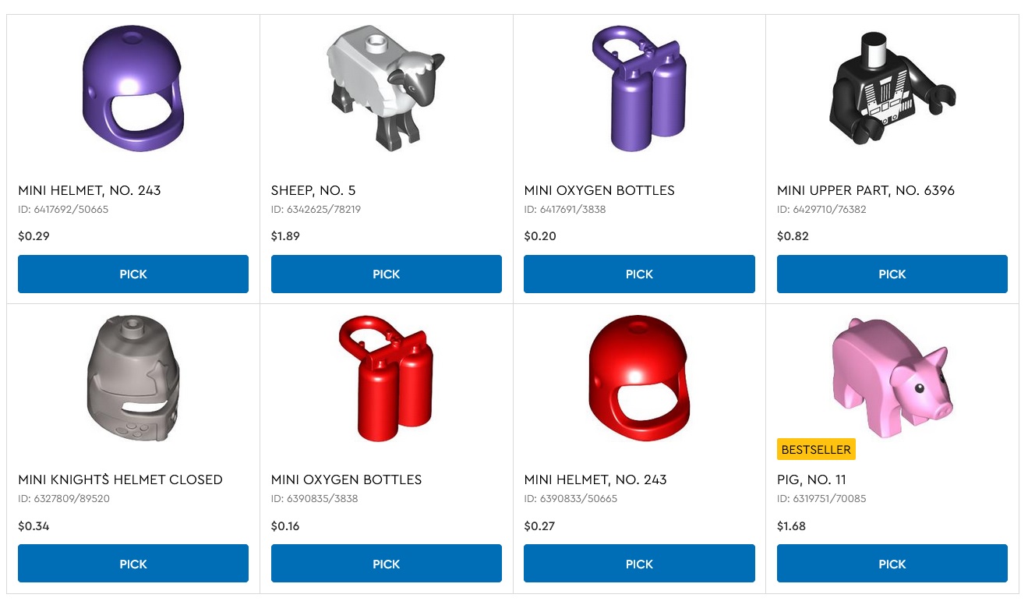Click the Bestseller badge on the pig
Viewport: 1028px width, 605px height.
click(x=816, y=450)
